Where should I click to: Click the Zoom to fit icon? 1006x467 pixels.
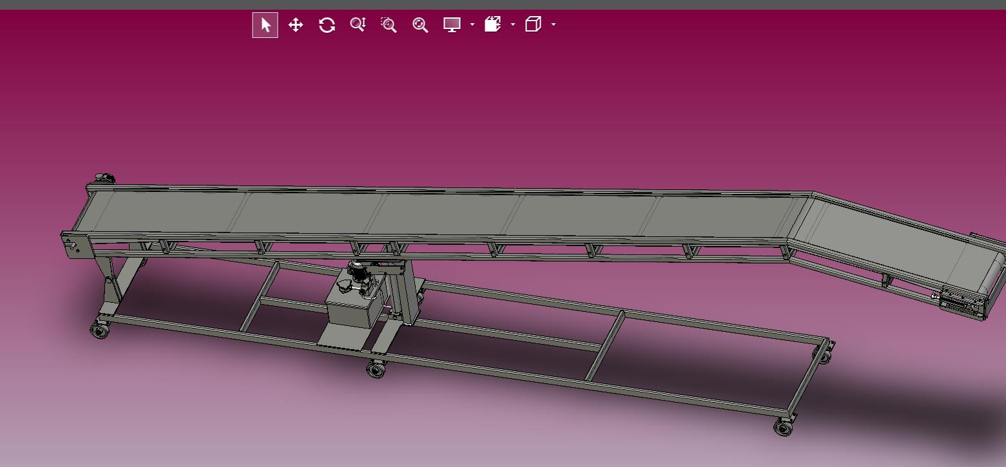pos(420,25)
